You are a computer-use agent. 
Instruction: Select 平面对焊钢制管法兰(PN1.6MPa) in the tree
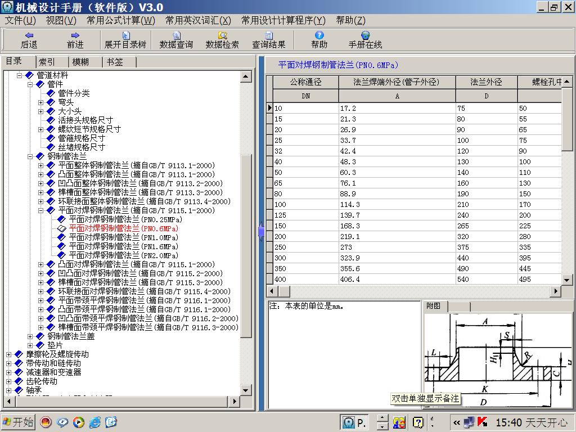(x=123, y=246)
